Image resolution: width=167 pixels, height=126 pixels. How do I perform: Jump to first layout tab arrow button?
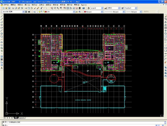pos(5,118)
